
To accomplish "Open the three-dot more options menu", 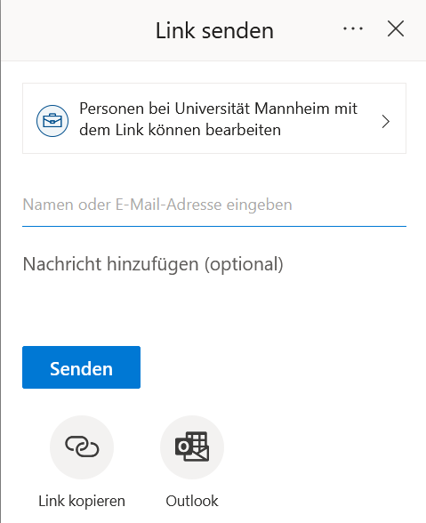I will click(352, 29).
